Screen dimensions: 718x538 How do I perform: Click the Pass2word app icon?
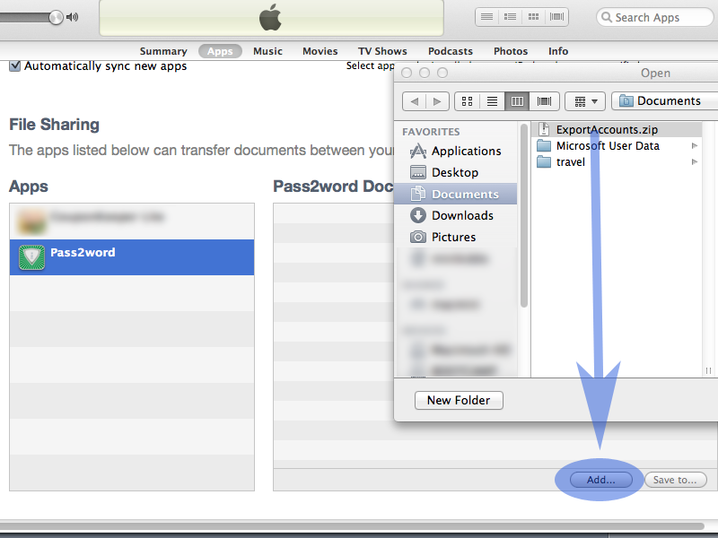31,257
